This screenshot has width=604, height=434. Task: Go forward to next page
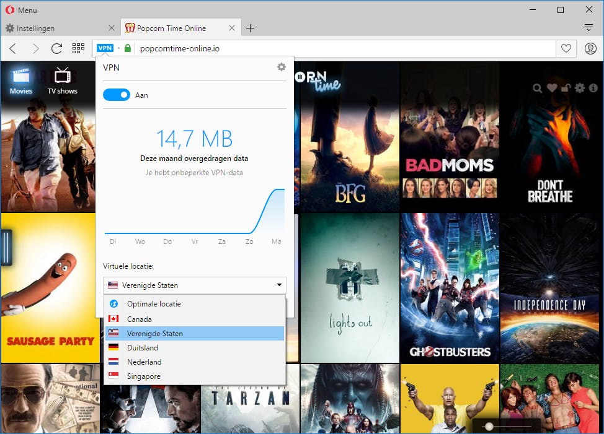[35, 48]
